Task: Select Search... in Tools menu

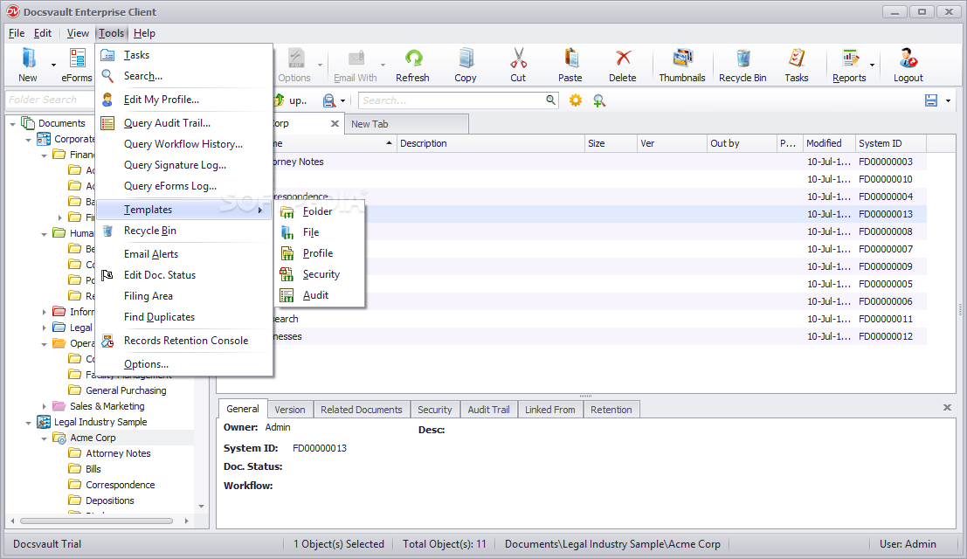Action: coord(183,76)
